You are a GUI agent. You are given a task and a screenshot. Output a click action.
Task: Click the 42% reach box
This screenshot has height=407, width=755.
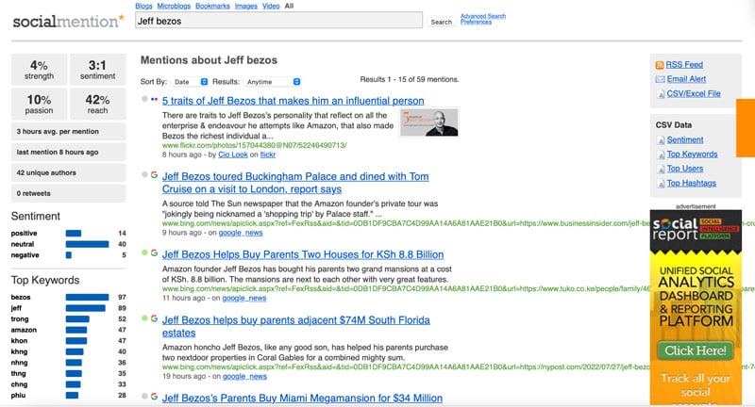point(98,104)
